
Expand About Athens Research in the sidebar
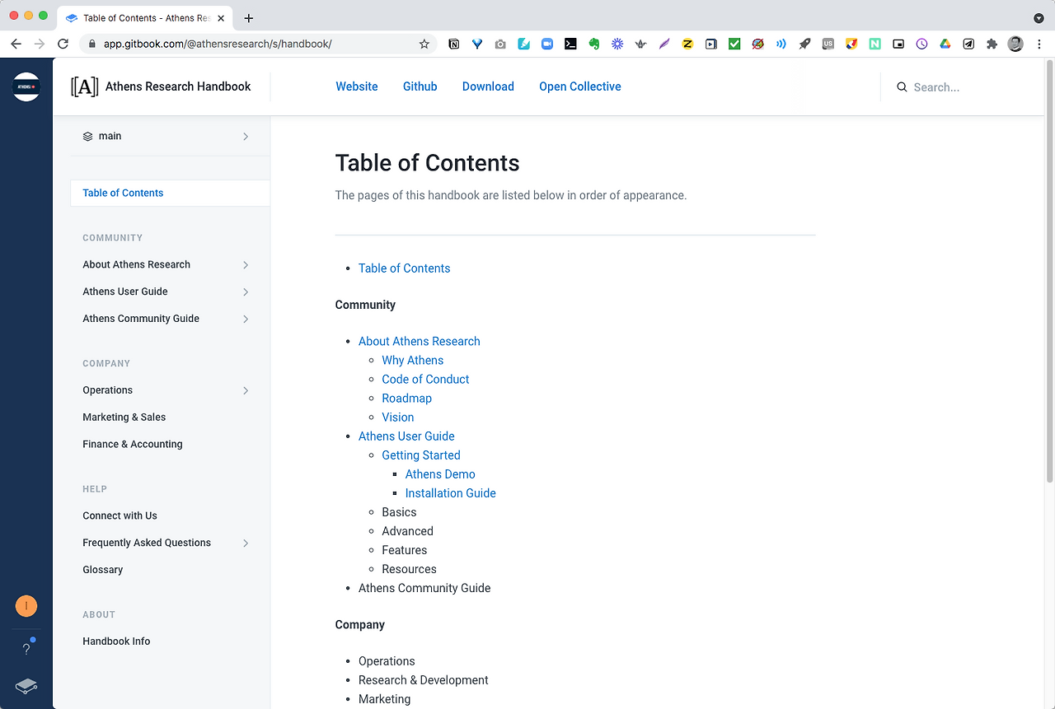[x=246, y=265]
